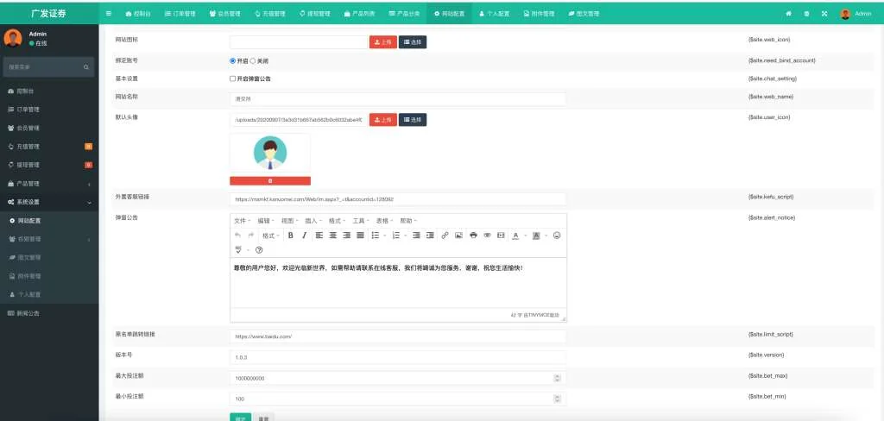Open numbered list style dropdown arrow

pos(406,235)
